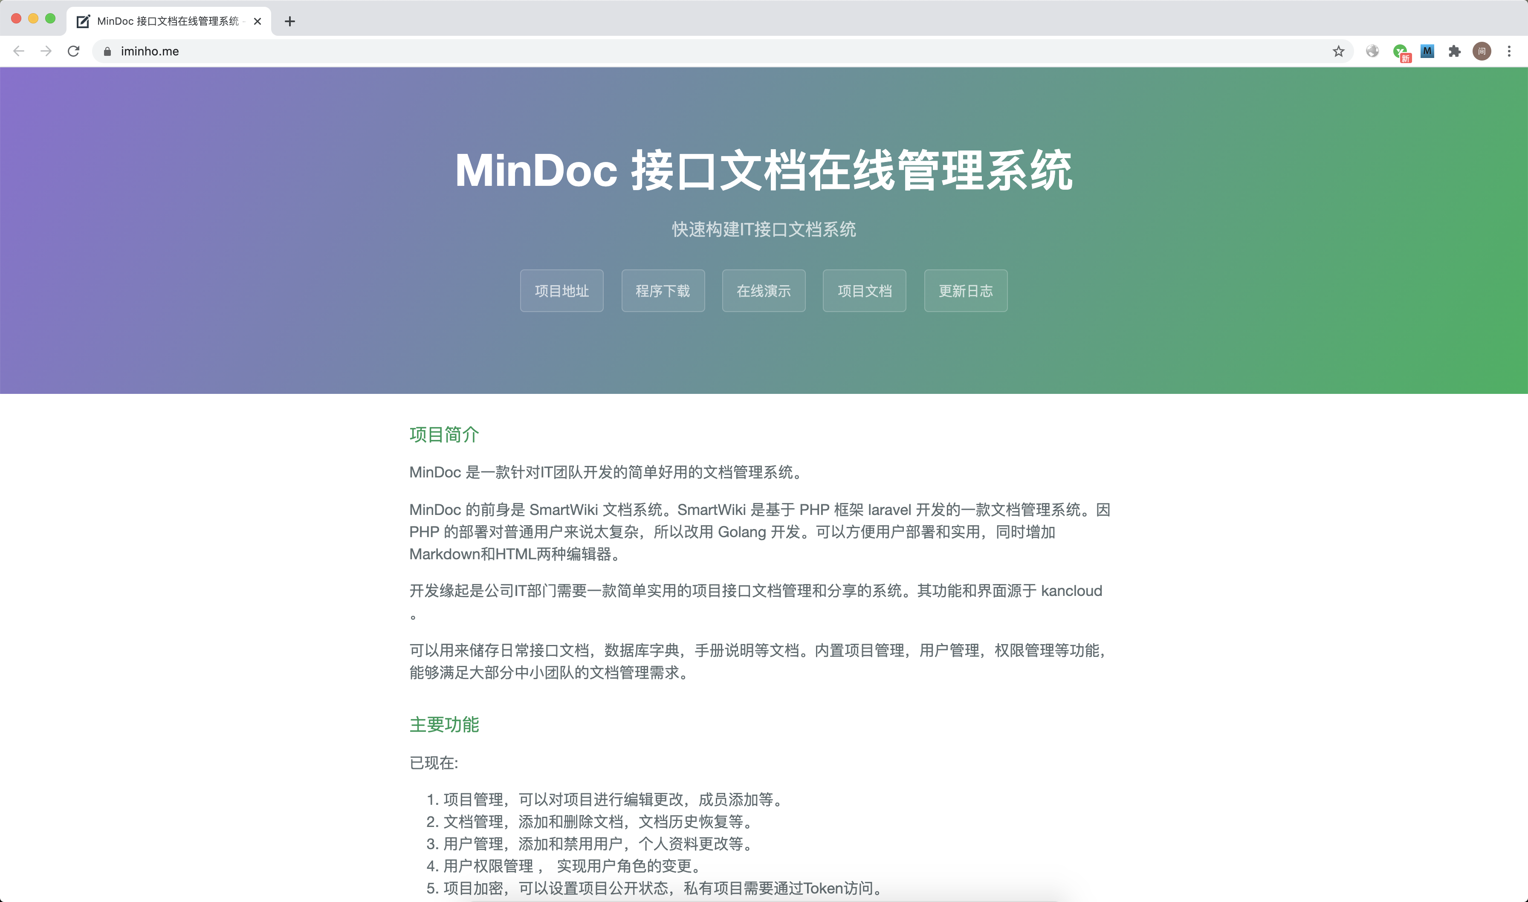
Task: Open the gray globe extension icon
Action: point(1372,51)
